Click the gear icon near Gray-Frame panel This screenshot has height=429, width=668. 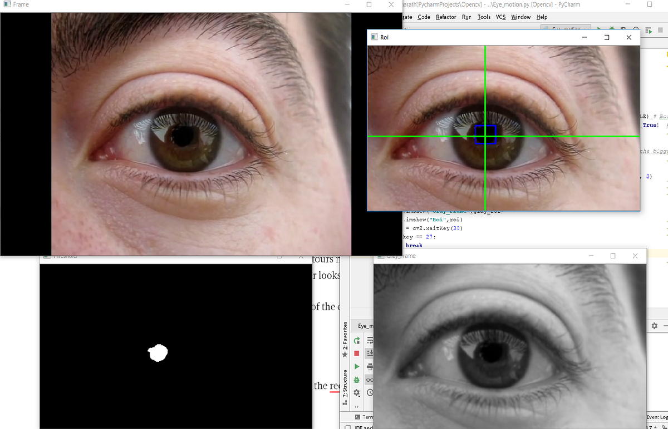pos(655,326)
